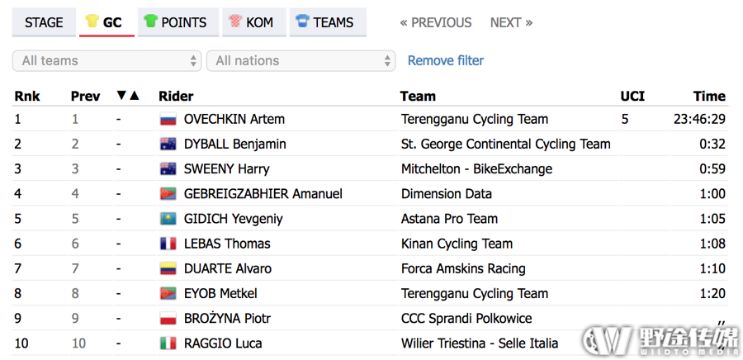Switch to the STAGE tab
The image size is (743, 360).
(44, 22)
